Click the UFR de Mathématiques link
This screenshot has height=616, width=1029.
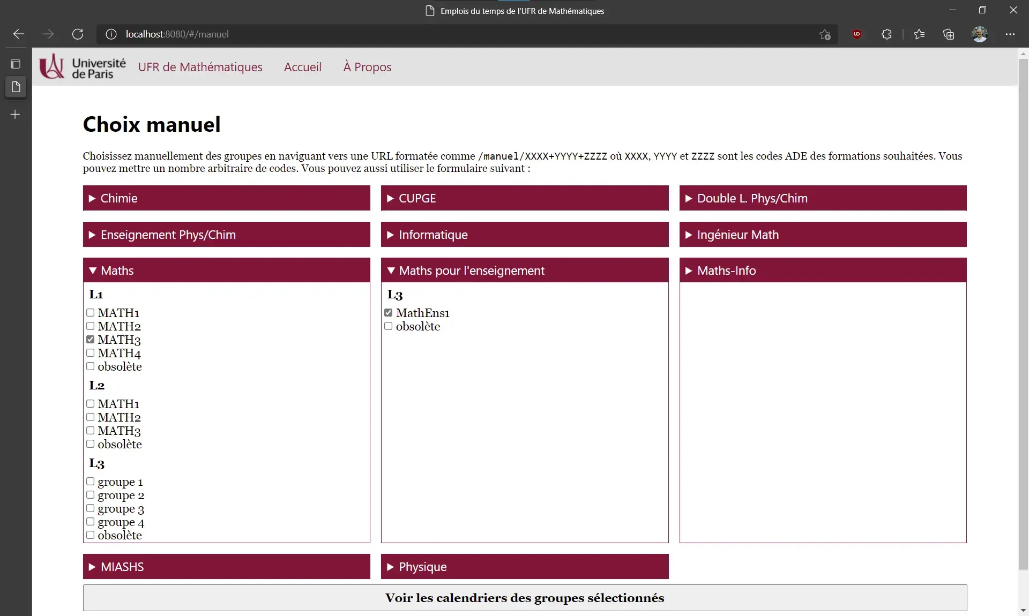pyautogui.click(x=200, y=66)
